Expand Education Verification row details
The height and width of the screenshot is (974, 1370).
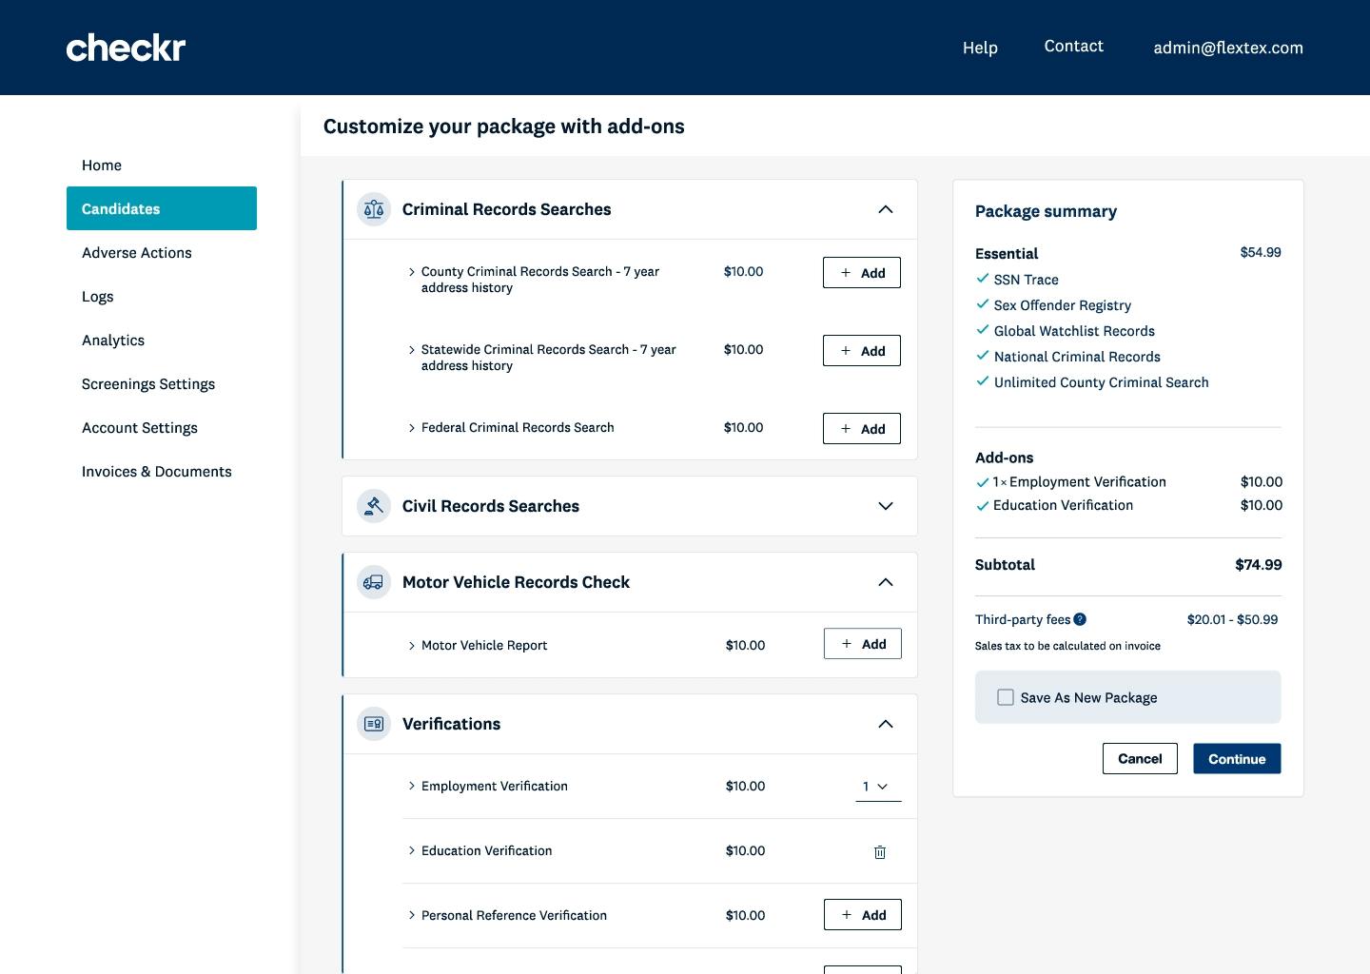coord(412,850)
